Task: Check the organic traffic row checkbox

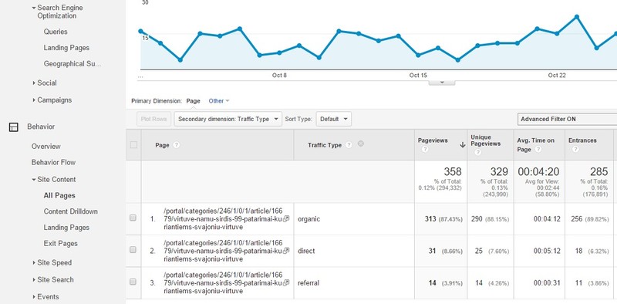Action: click(x=133, y=218)
